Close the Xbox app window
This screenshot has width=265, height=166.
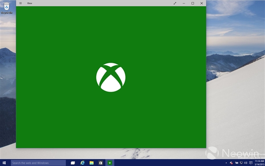click(202, 3)
